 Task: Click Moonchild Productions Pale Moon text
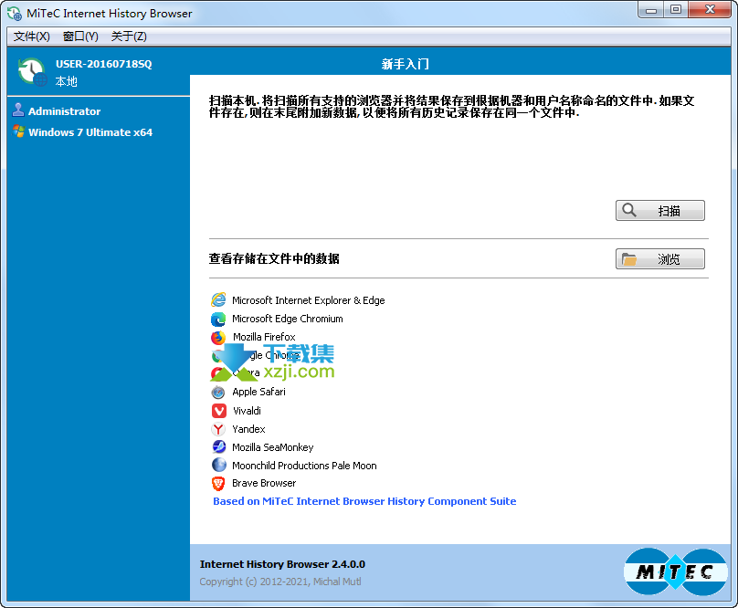coord(304,466)
